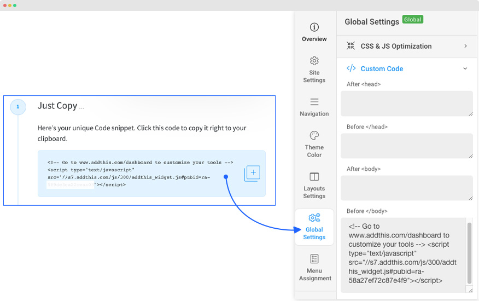Click the Global Settings panel title

tap(372, 22)
